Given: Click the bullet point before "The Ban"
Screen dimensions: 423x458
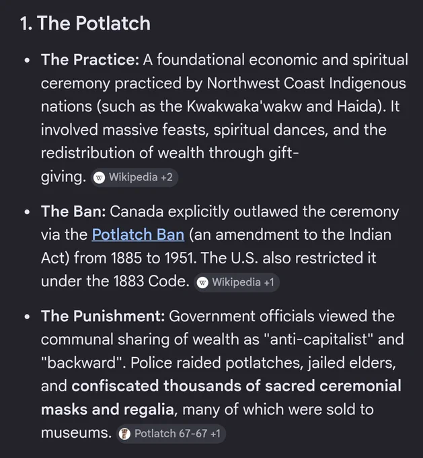Looking at the screenshot, I should point(28,212).
